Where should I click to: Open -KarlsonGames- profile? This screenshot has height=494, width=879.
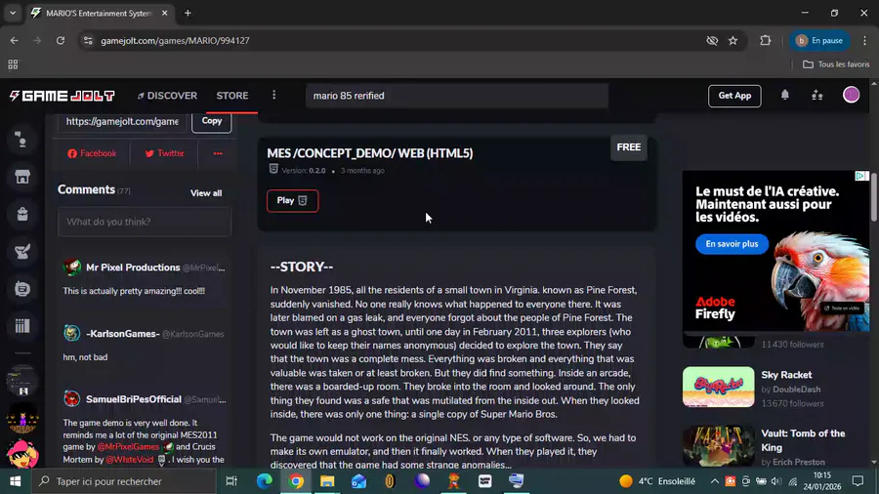[x=123, y=334]
